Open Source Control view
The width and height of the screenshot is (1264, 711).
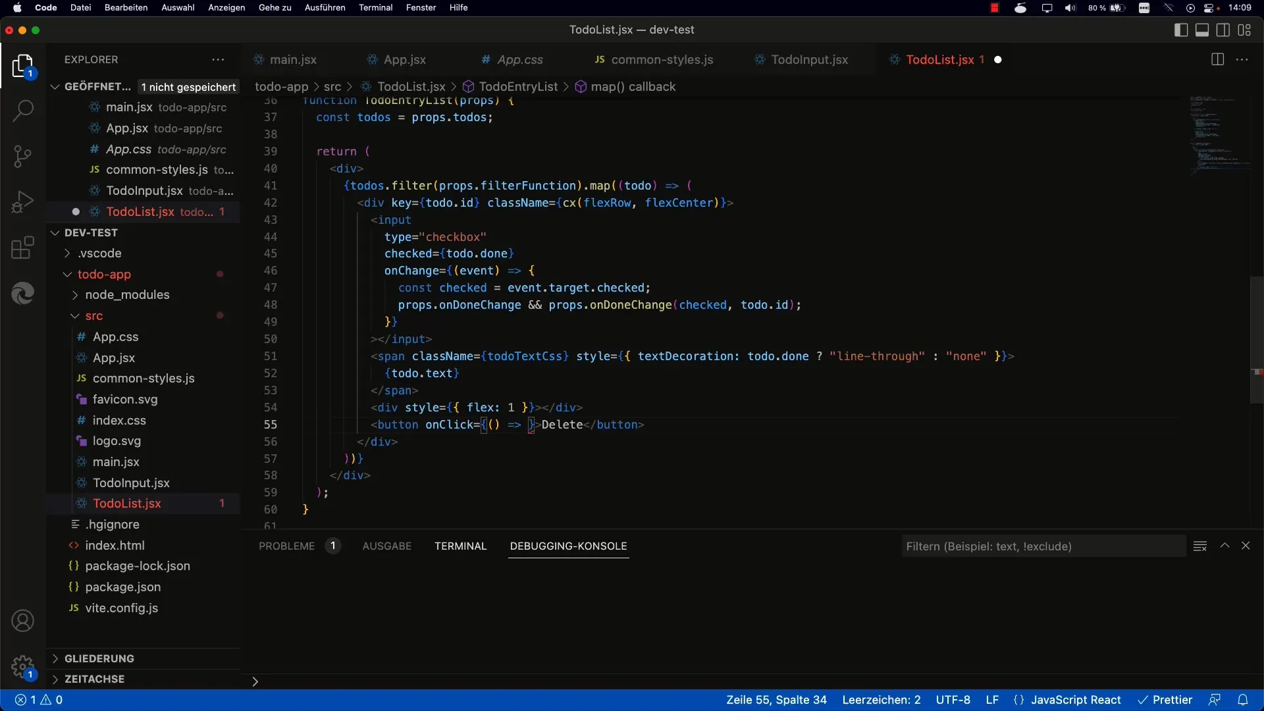(x=23, y=156)
